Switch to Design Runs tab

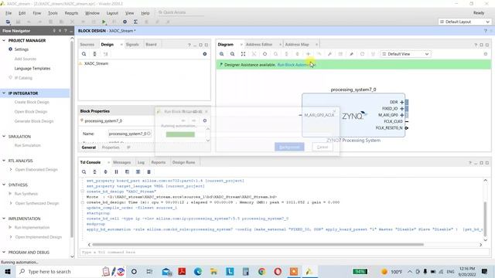[x=184, y=162]
